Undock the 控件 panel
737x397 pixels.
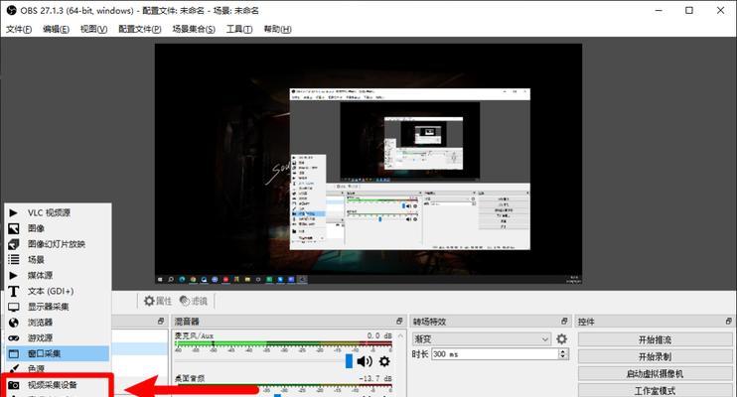[728, 321]
